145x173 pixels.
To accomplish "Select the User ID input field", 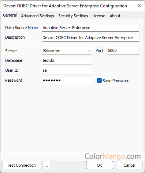I will 67,70.
